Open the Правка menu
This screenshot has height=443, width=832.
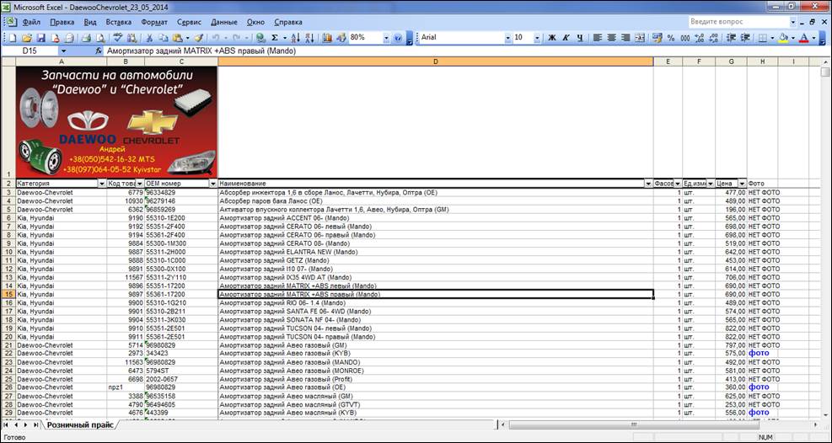pyautogui.click(x=62, y=22)
